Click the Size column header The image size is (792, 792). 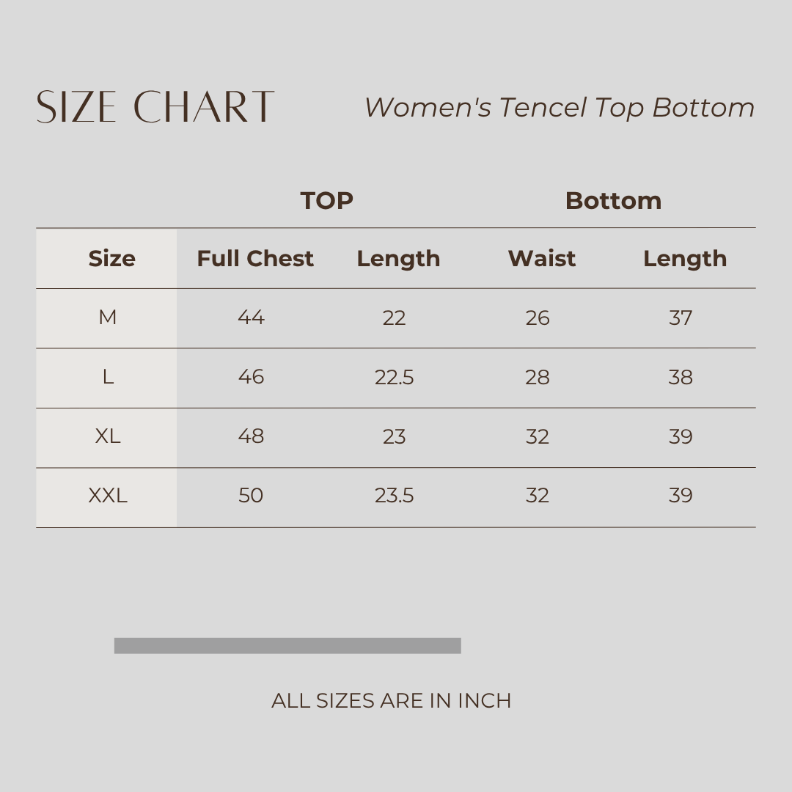click(111, 259)
